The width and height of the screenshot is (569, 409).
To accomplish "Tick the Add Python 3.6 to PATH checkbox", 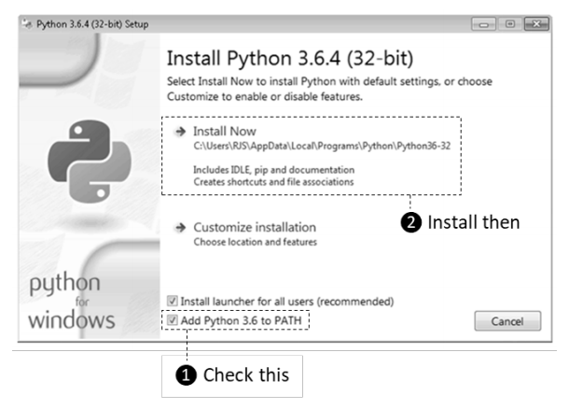I will 172,320.
